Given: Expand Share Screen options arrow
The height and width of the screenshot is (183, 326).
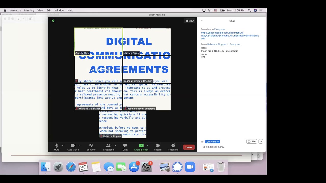Looking at the screenshot, I should pyautogui.click(x=147, y=146).
